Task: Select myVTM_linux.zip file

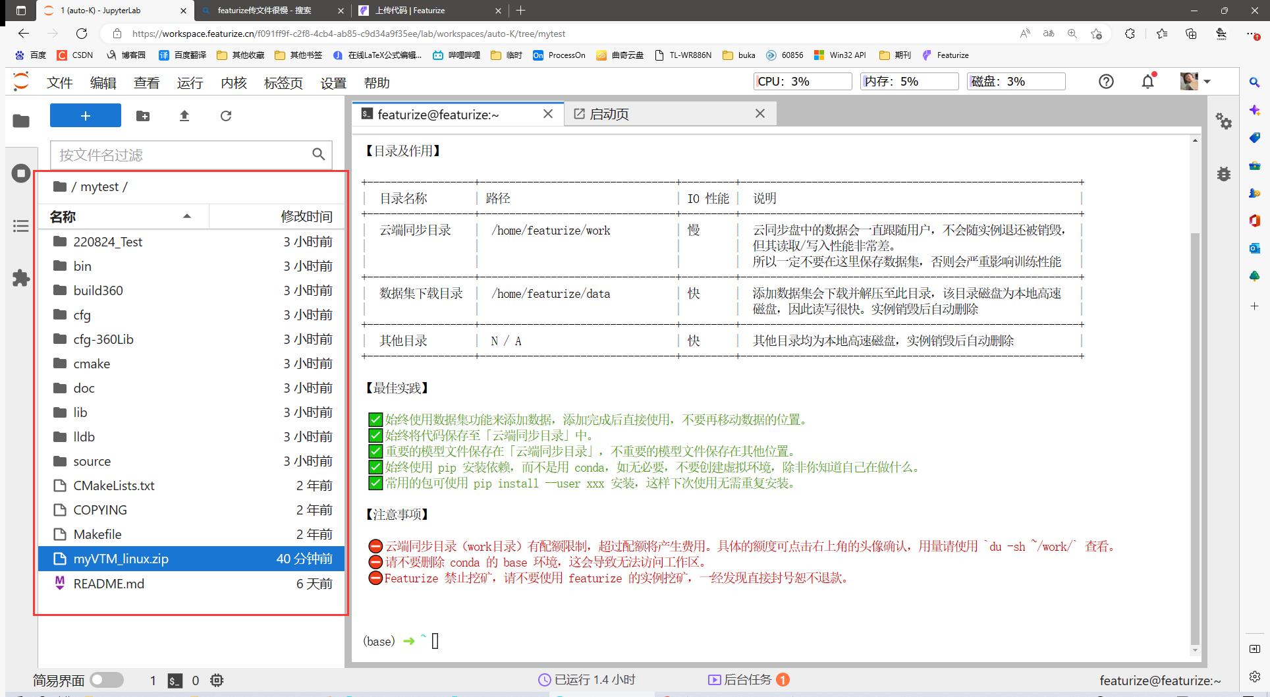Action: click(191, 559)
